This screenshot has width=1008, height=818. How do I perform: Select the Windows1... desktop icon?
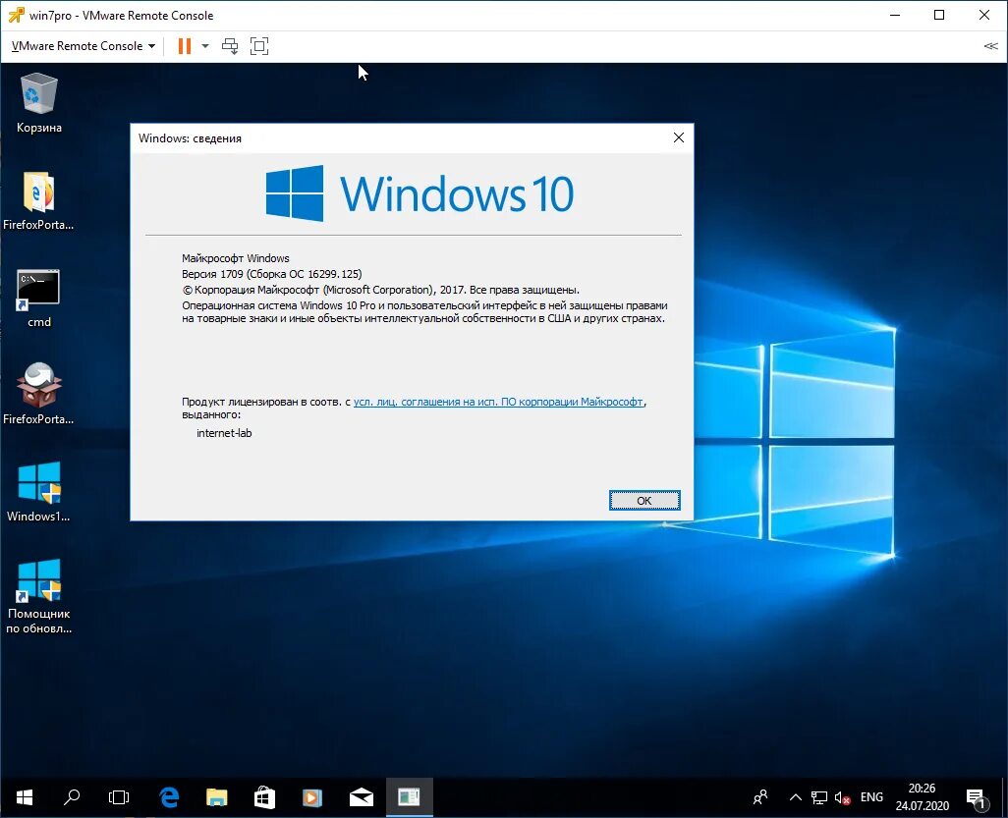[38, 492]
